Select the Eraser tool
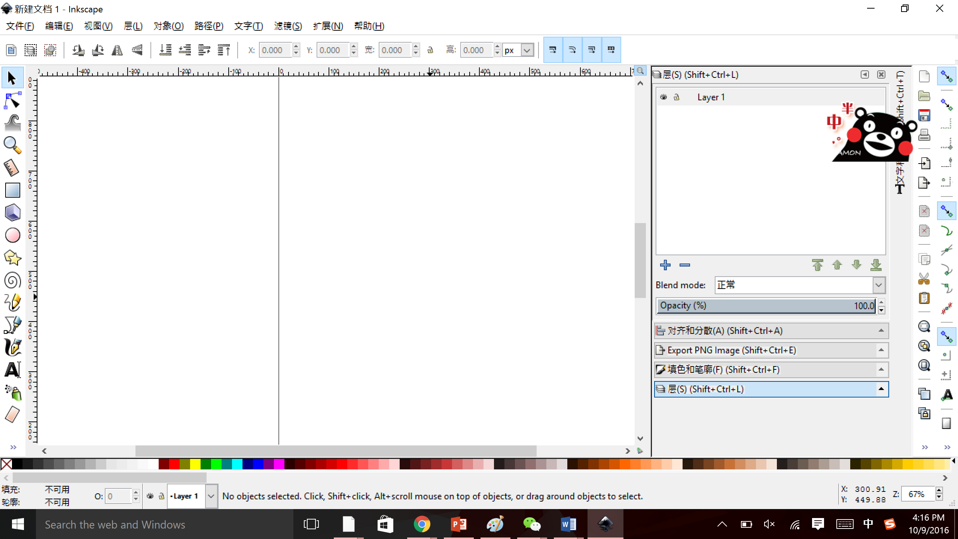The width and height of the screenshot is (958, 539). (x=12, y=415)
